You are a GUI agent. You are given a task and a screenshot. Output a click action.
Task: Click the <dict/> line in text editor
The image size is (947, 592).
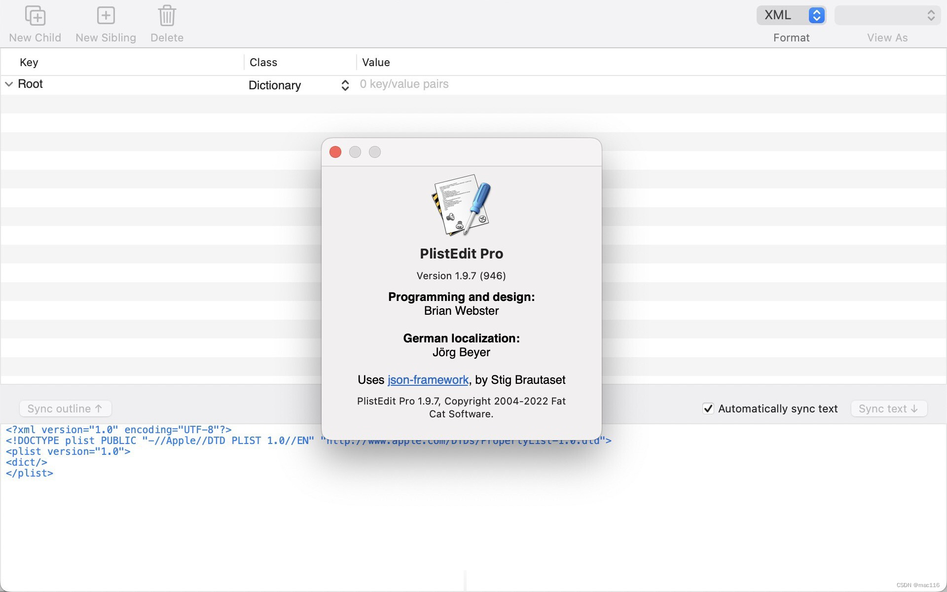click(x=27, y=462)
